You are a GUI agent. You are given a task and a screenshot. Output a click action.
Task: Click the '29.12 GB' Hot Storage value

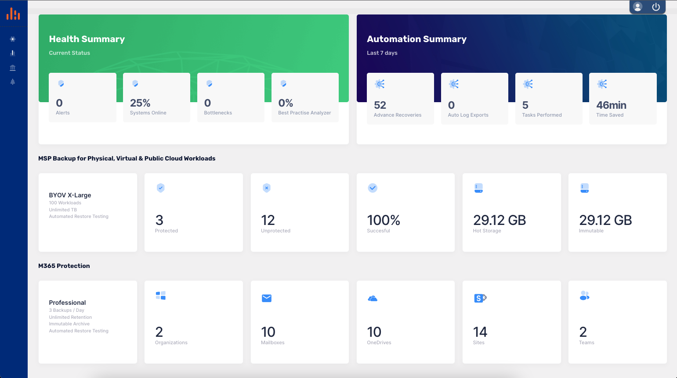[x=500, y=220]
